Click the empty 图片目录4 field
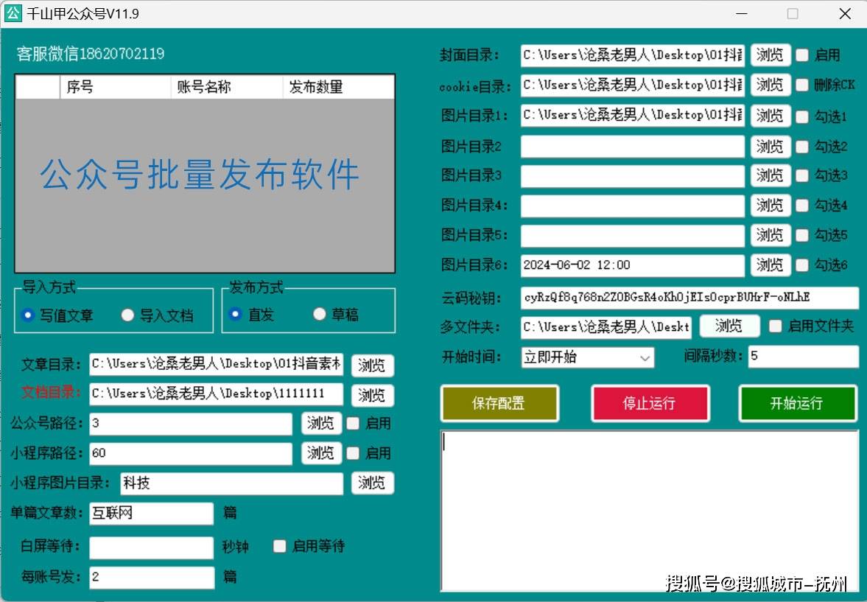This screenshot has height=602, width=867. point(633,206)
